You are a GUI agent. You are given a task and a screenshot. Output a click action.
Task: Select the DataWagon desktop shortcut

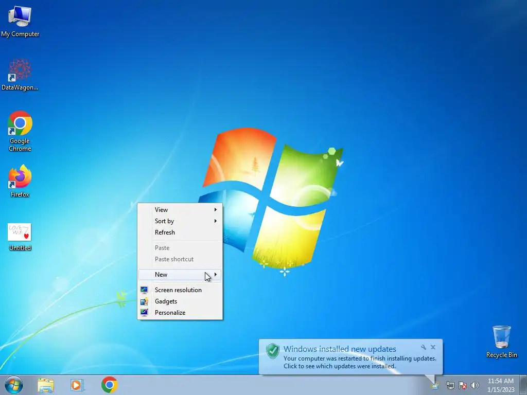(20, 74)
